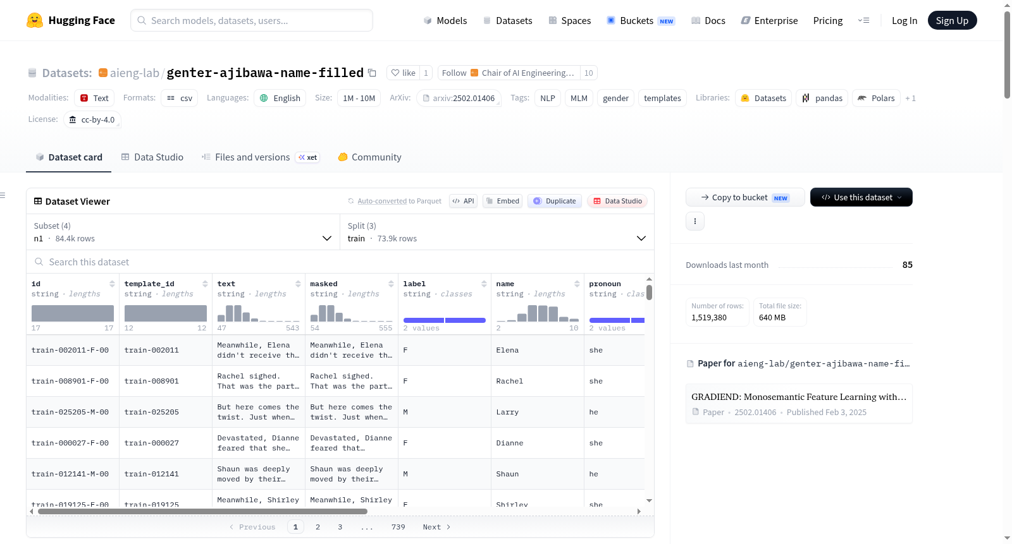Expand the Subset n1 dropdown
1012x544 pixels.
coord(183,232)
